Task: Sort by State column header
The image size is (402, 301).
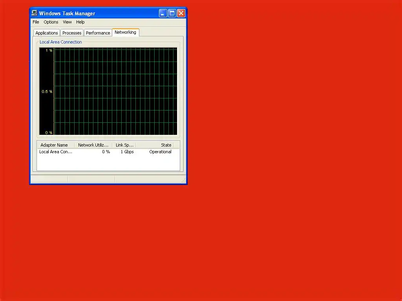Action: tap(155, 145)
